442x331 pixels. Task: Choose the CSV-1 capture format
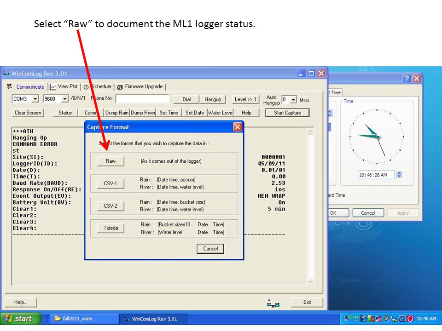[x=110, y=183]
